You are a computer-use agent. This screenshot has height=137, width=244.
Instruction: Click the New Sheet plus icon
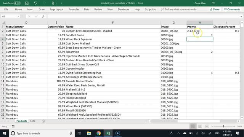click(x=43, y=121)
